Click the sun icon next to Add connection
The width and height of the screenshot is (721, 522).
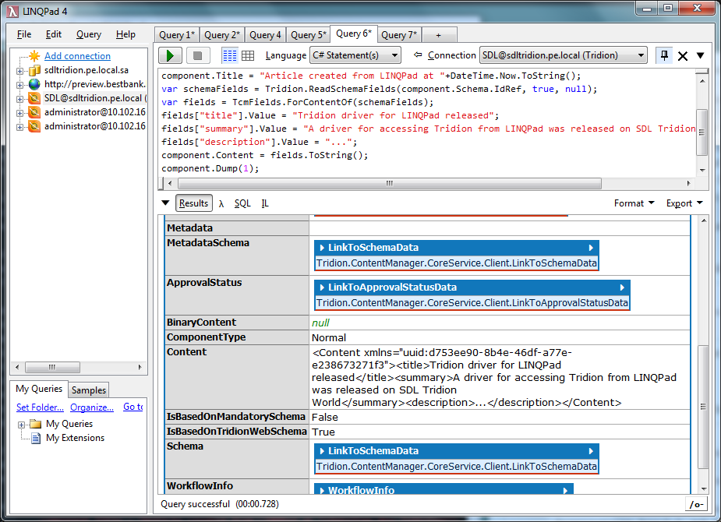click(34, 56)
